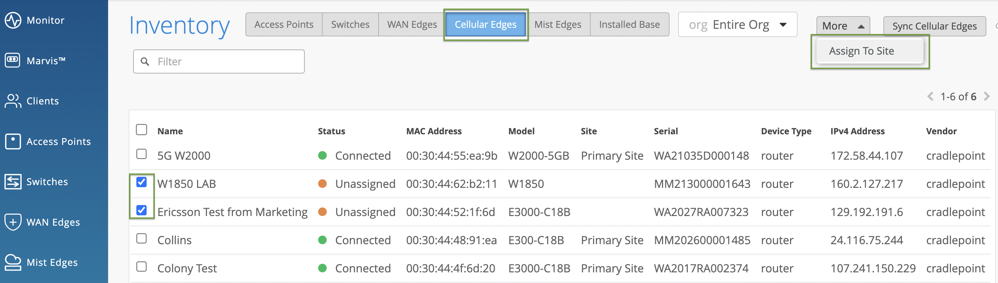Viewport: 998px width, 283px height.
Task: Choose Assign To Site menu option
Action: click(x=861, y=51)
